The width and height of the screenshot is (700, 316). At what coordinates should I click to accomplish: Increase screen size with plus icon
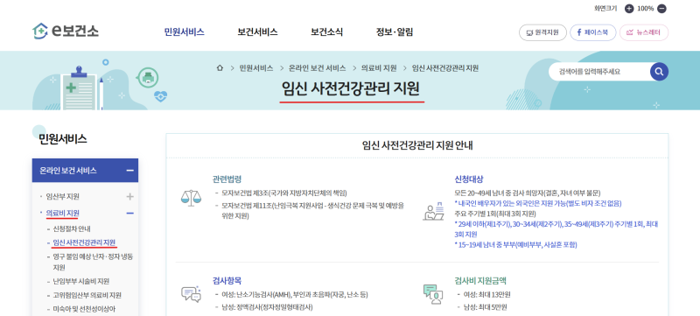point(629,8)
